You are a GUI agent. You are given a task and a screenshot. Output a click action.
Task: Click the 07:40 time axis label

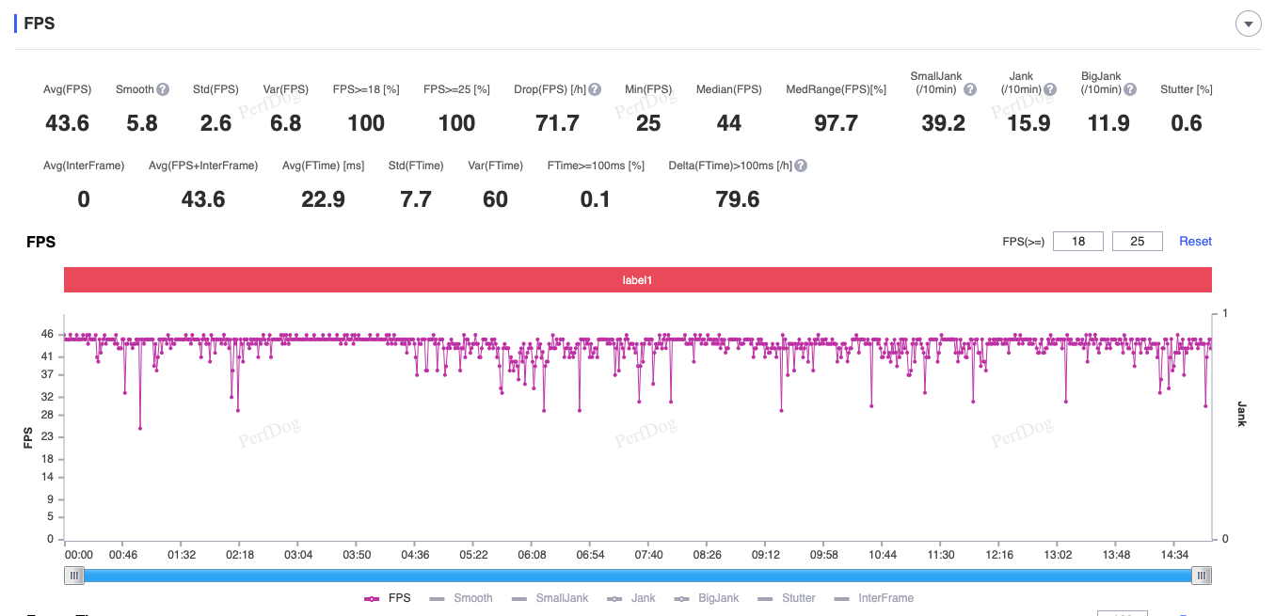click(648, 555)
